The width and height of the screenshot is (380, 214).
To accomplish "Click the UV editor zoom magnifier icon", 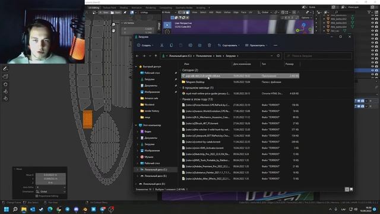I will pos(113,24).
